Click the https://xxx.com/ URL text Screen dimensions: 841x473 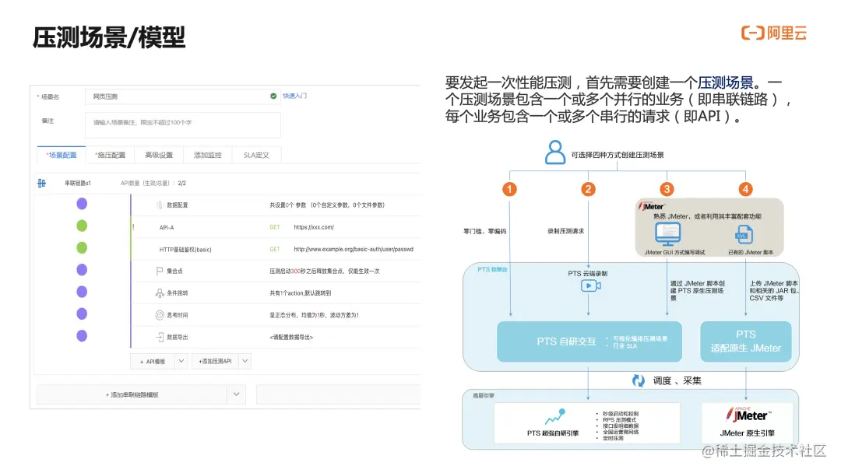pyautogui.click(x=314, y=227)
